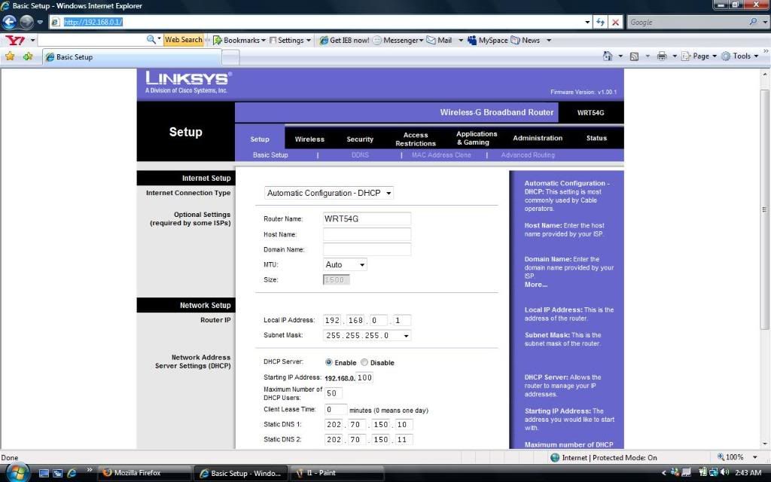
Task: Open the Yahoo Settings dropdown
Action: [290, 41]
